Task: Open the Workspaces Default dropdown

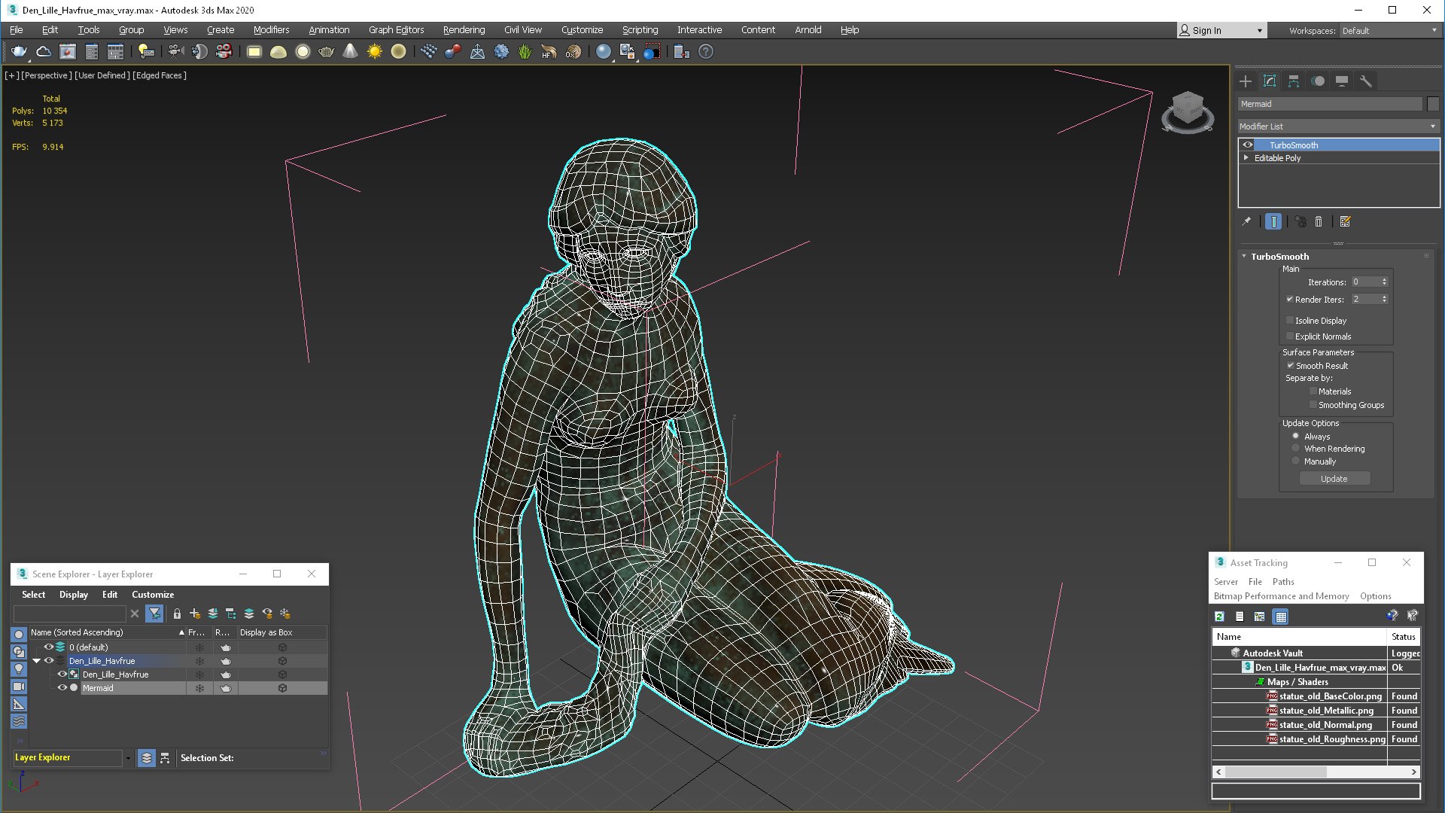Action: (x=1389, y=31)
